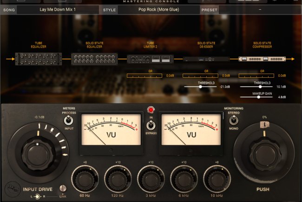The image size is (302, 202).
Task: Click the 10.1dB compressor threshold value
Action: [x=281, y=87]
